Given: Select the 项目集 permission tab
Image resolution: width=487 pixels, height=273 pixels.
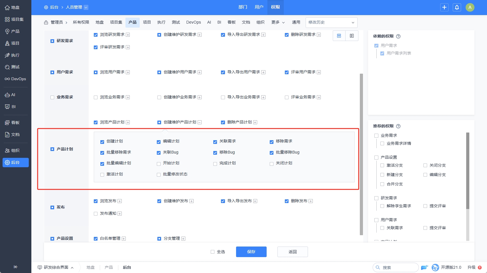Looking at the screenshot, I should pyautogui.click(x=116, y=22).
